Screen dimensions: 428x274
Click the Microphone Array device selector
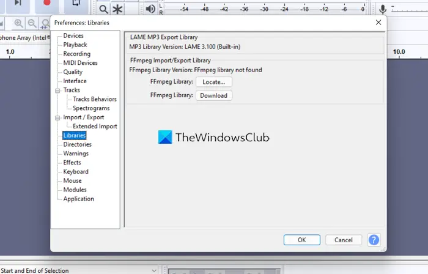25,38
